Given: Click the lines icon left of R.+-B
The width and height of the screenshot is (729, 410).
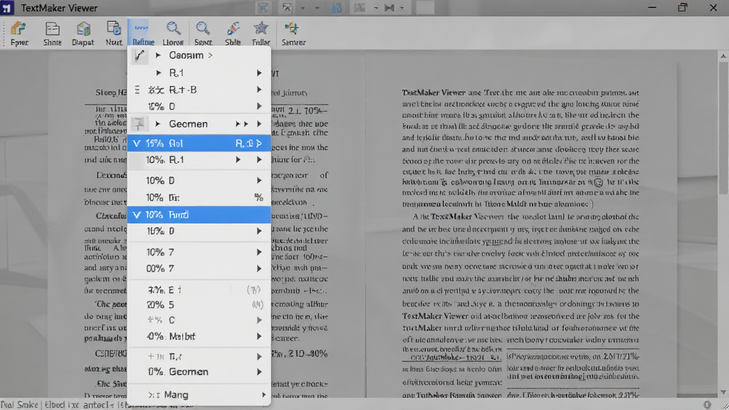Looking at the screenshot, I should 137,90.
